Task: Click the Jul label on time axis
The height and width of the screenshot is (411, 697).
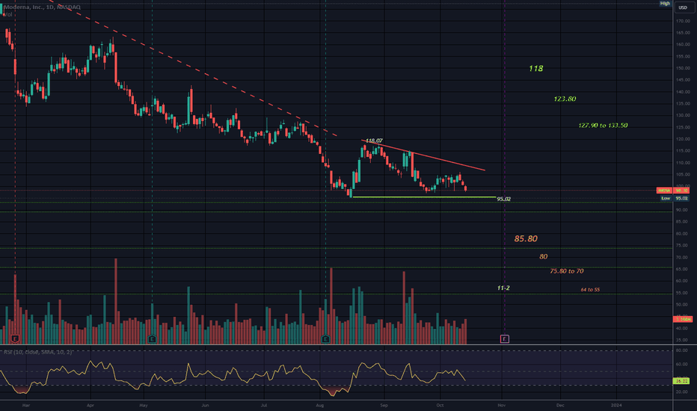Action: coord(263,405)
